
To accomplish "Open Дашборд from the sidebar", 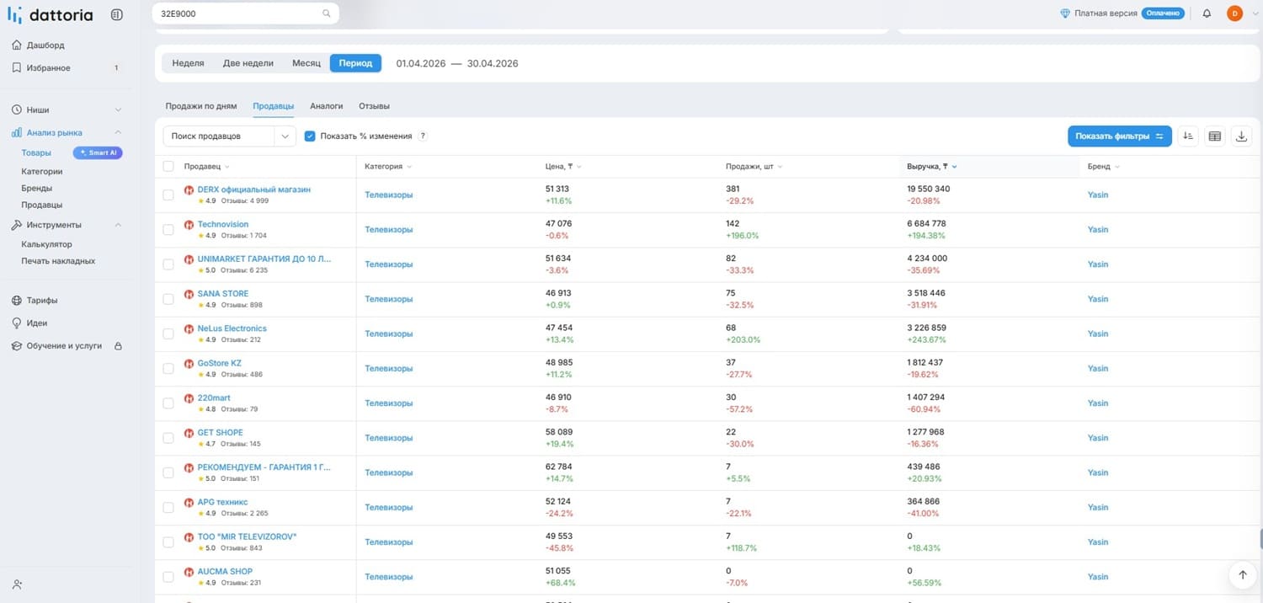I will coord(45,45).
